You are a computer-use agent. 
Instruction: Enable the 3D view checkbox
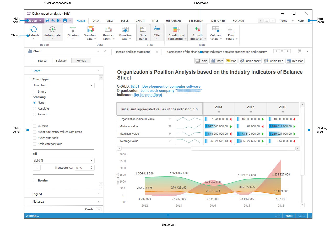35,126
